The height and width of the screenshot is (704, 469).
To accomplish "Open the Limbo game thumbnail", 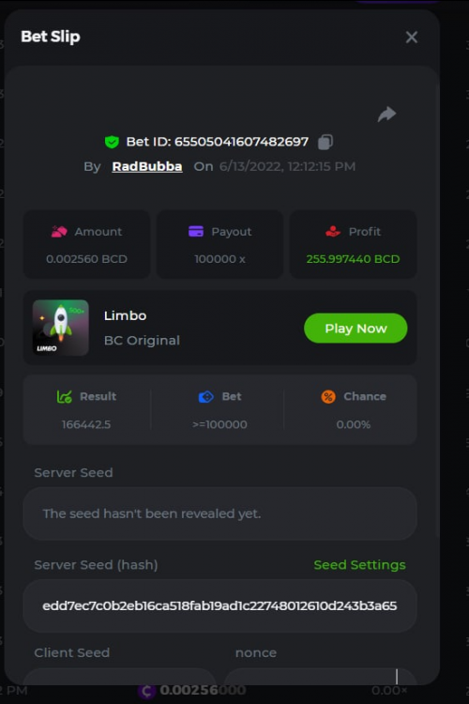I will click(61, 328).
